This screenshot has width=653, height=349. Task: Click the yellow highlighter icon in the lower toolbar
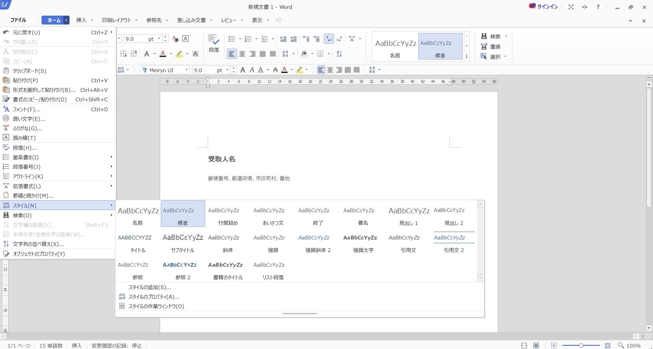tap(299, 70)
